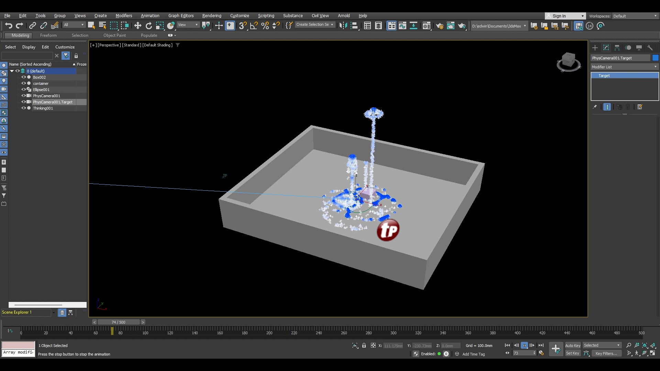The image size is (660, 371).
Task: Toggle the Auto Key animation mode
Action: (x=573, y=346)
